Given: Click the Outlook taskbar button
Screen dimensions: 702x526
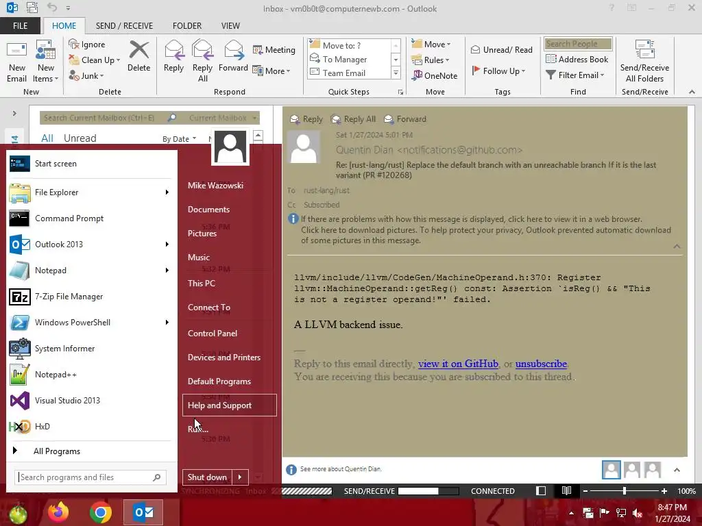Looking at the screenshot, I should (x=143, y=512).
